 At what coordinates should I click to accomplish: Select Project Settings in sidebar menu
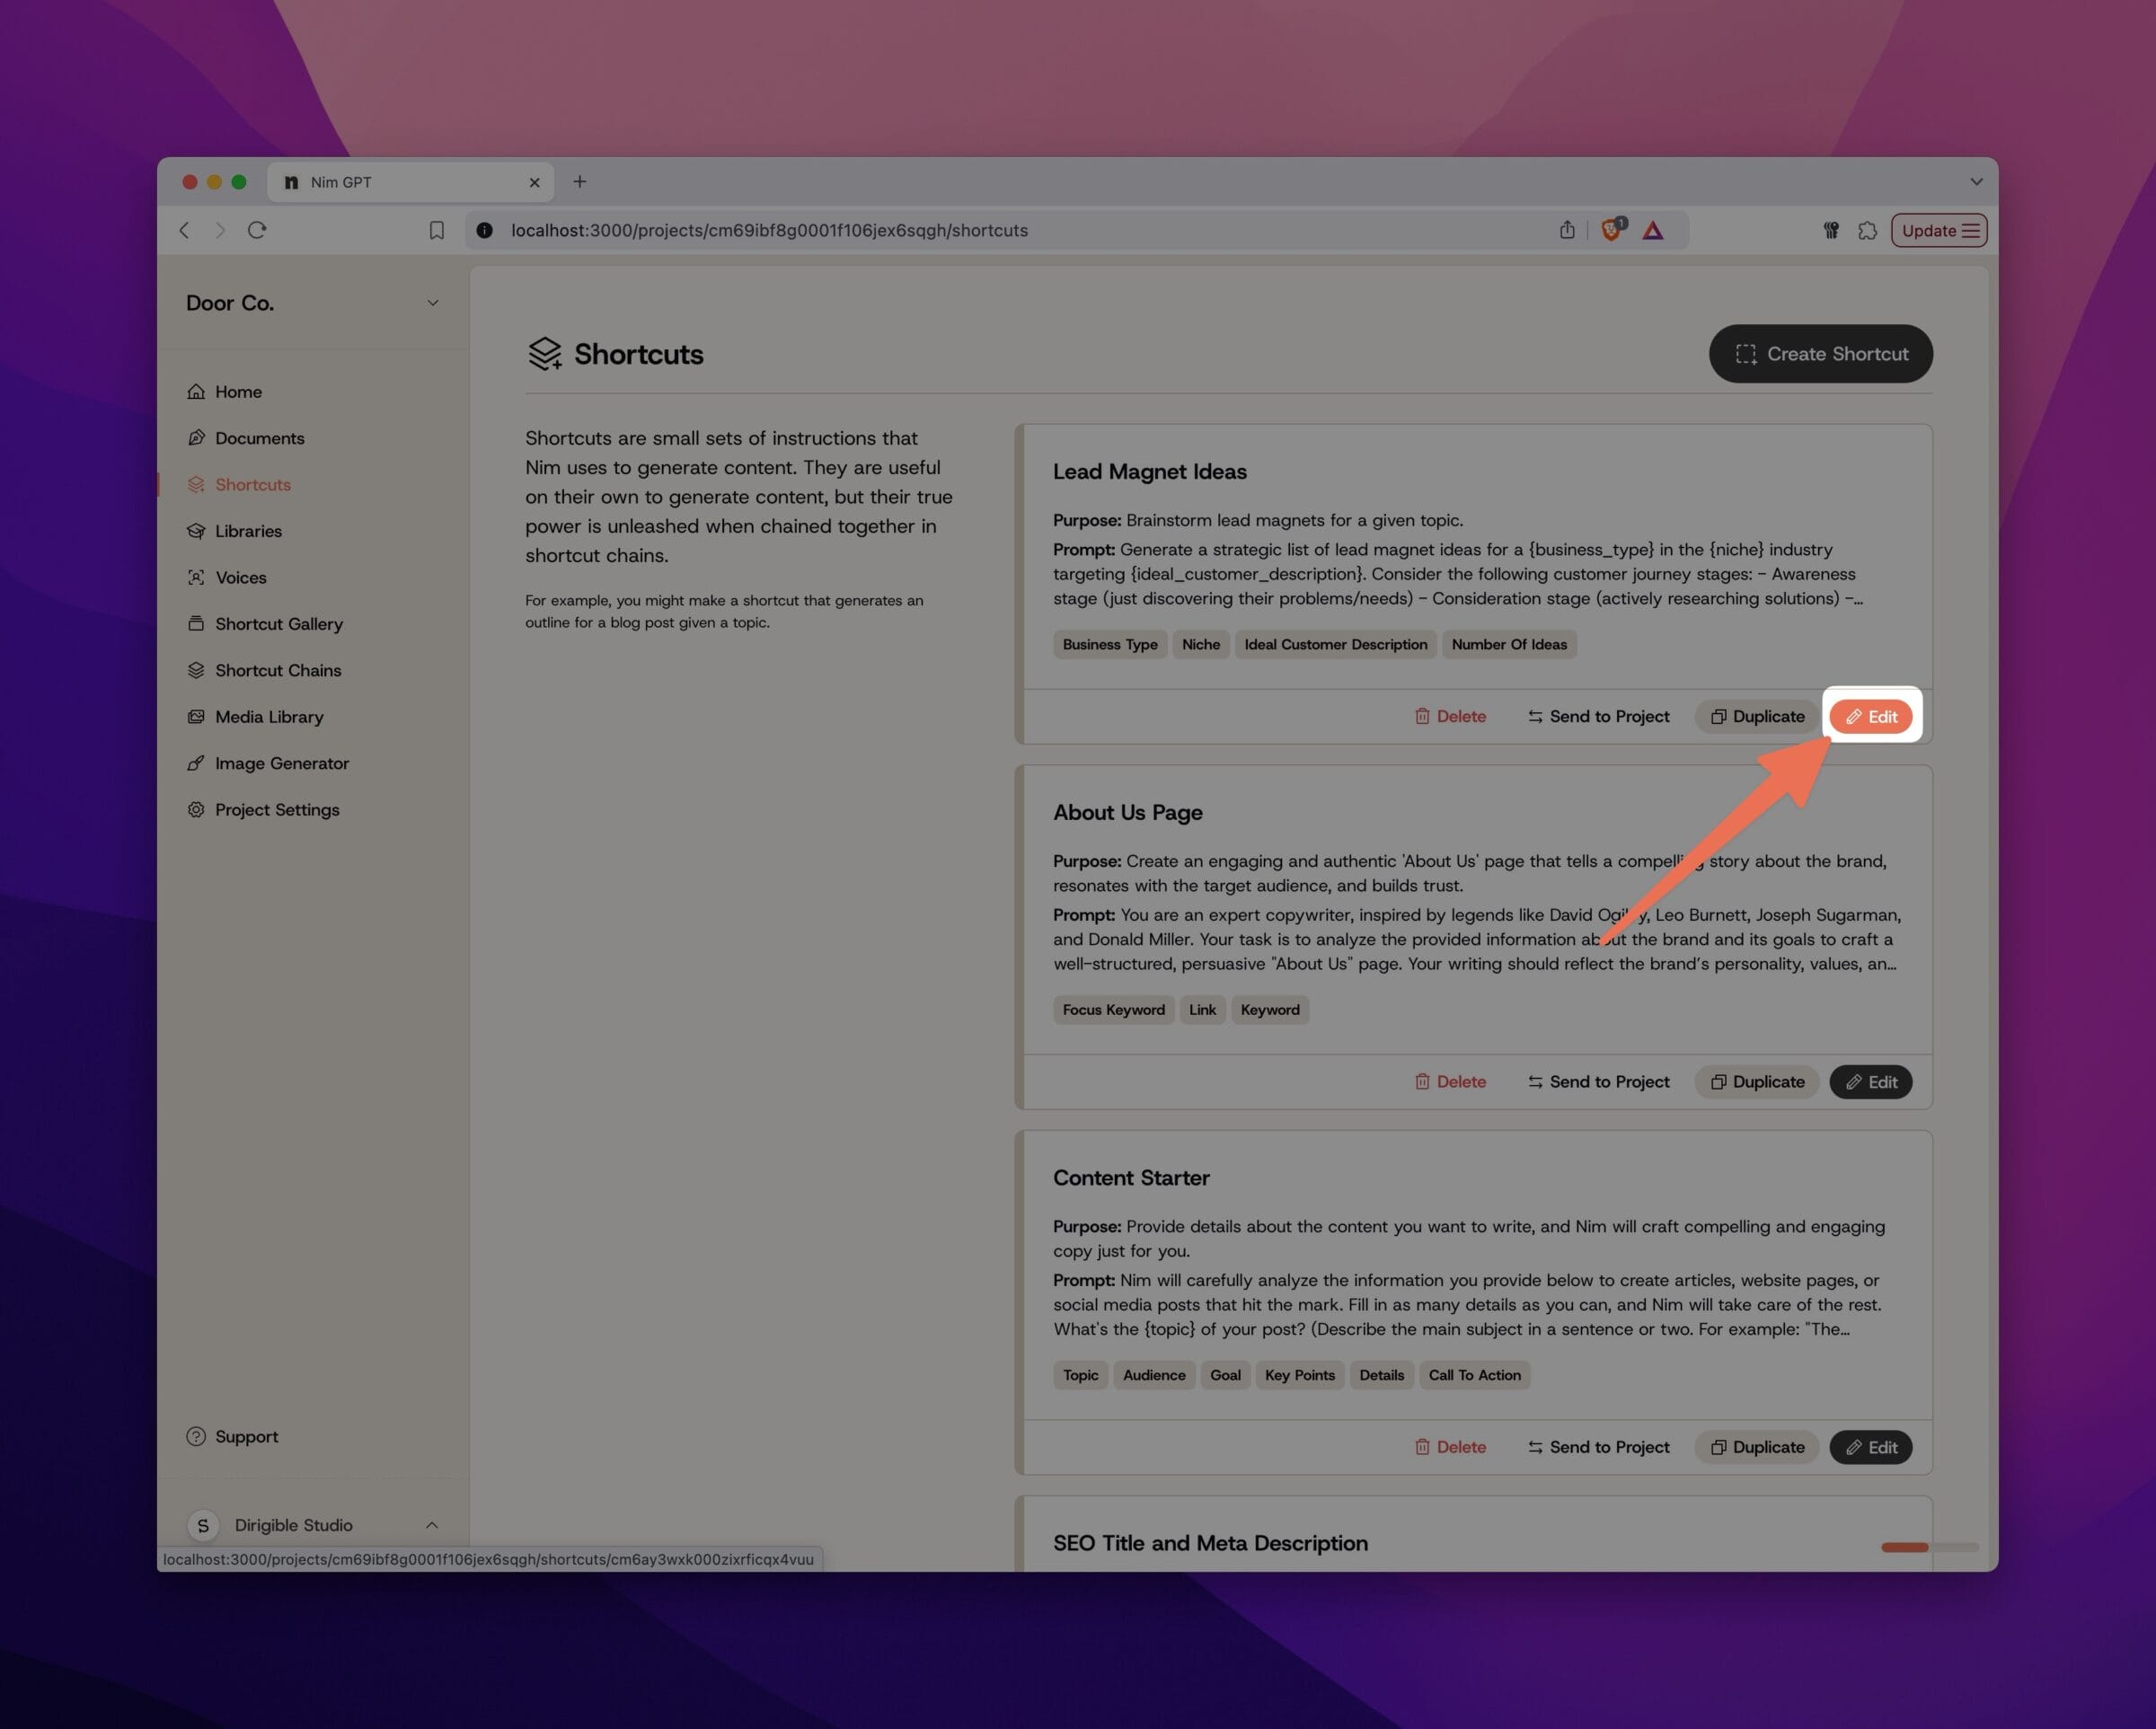(277, 808)
